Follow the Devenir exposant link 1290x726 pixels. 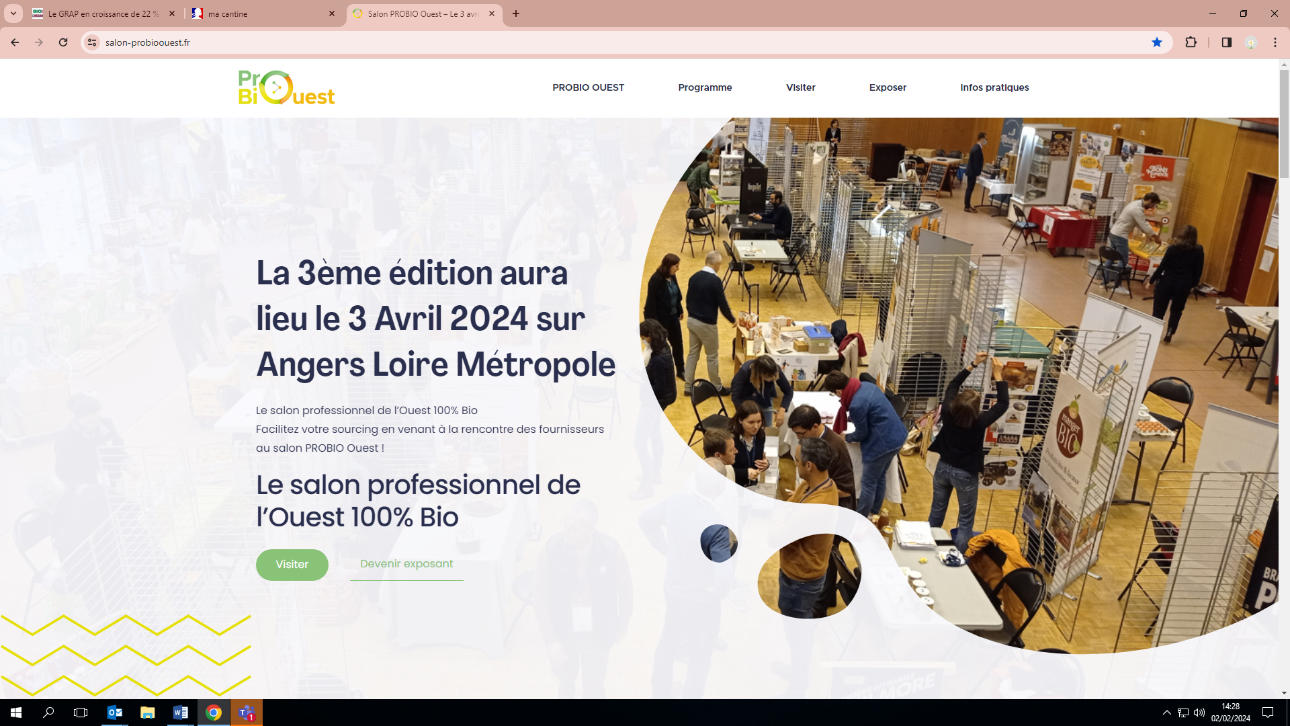click(x=406, y=564)
